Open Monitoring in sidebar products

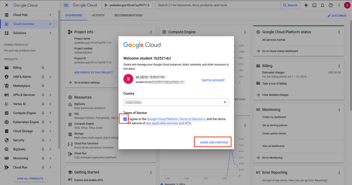(21, 158)
